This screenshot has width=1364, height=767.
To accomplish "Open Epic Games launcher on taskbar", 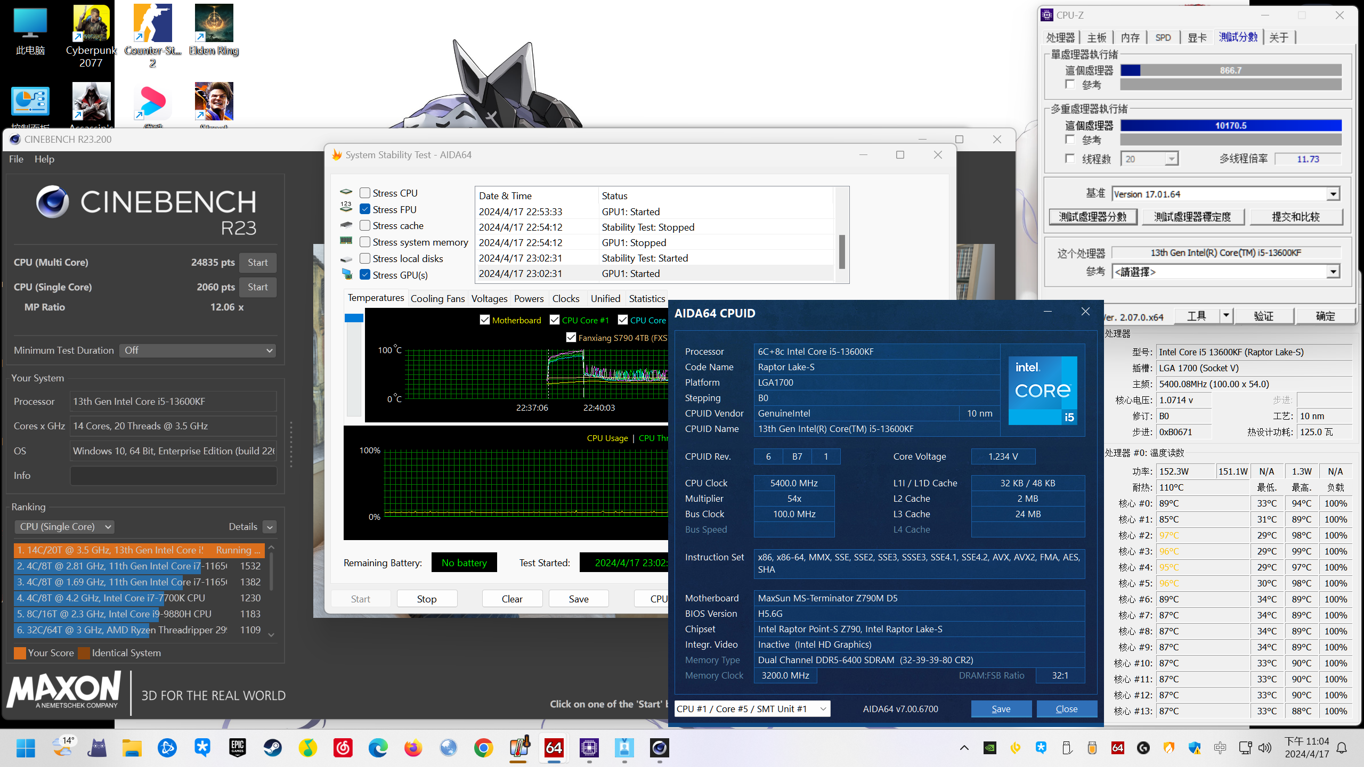I will point(237,748).
